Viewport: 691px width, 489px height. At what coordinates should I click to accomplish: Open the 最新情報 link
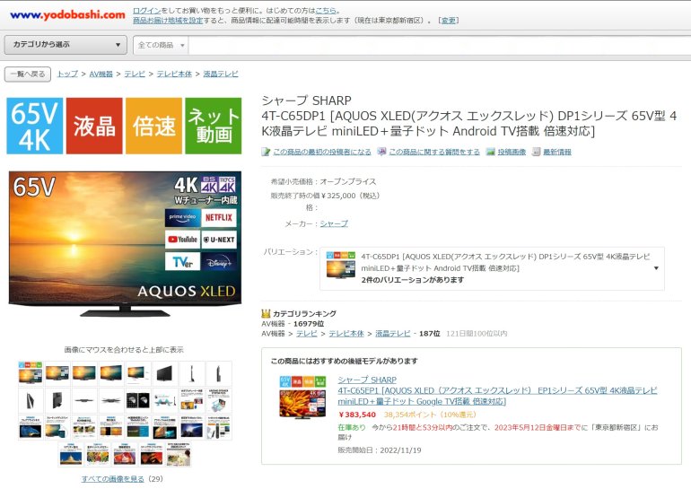[557, 152]
